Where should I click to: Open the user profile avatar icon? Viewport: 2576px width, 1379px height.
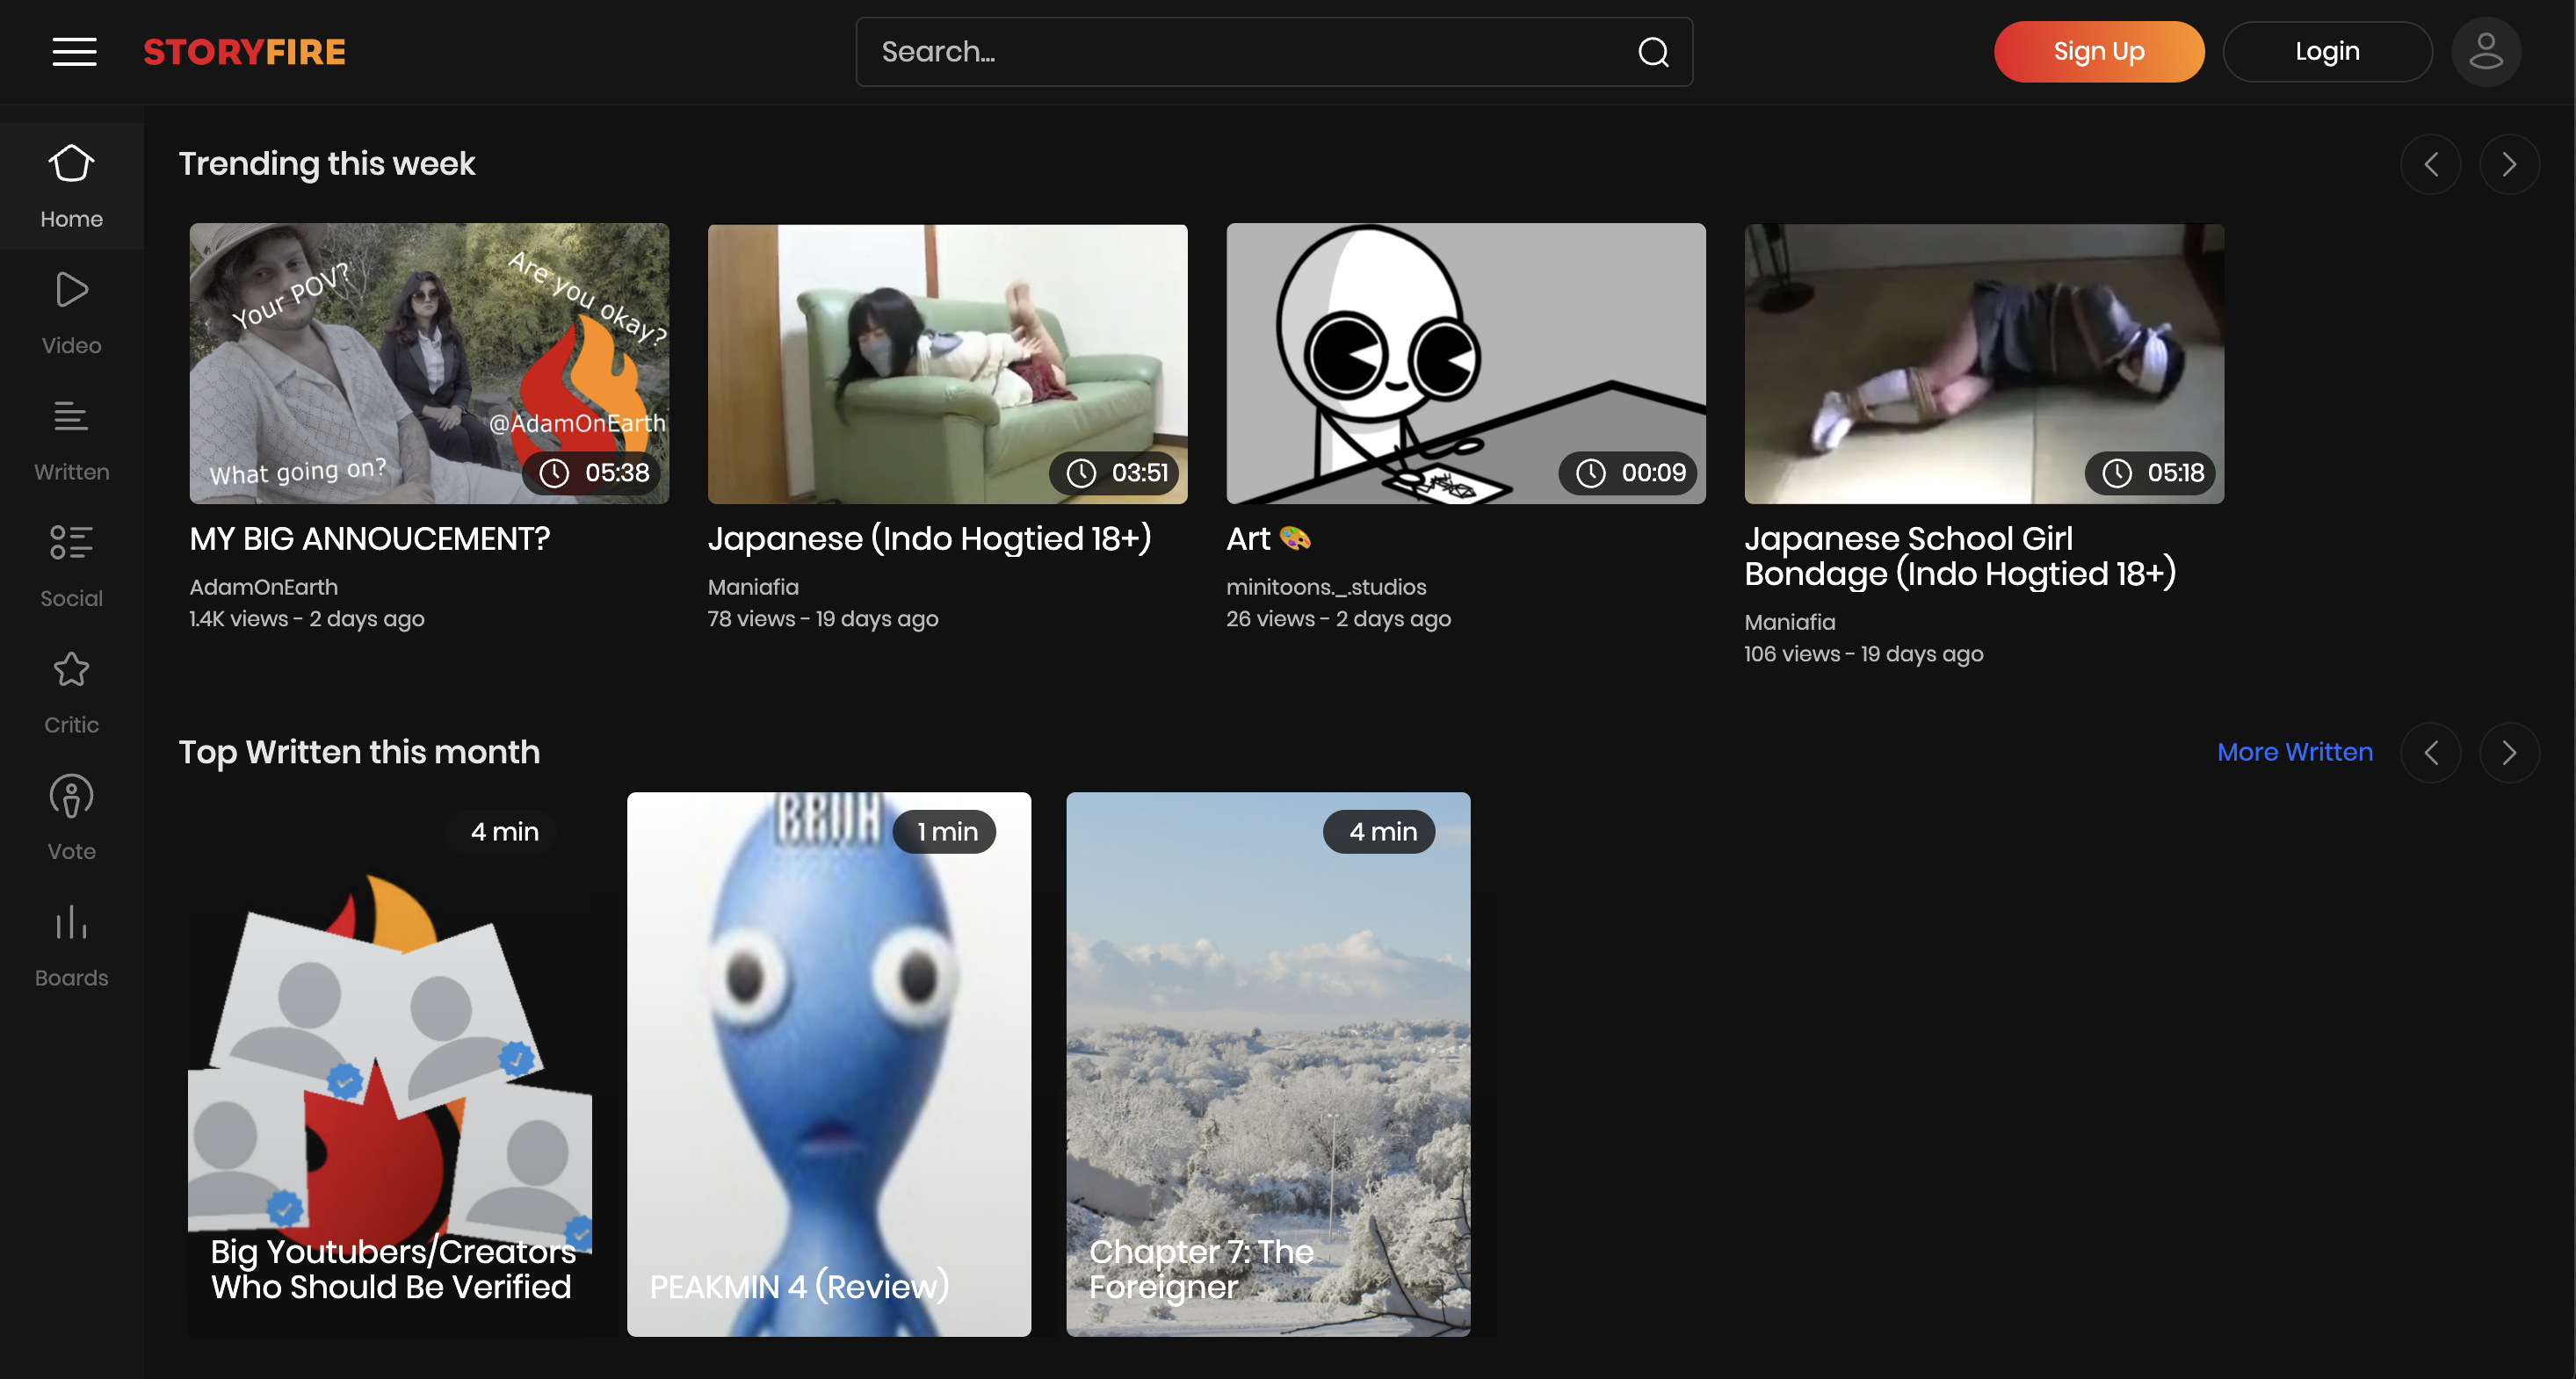2486,52
